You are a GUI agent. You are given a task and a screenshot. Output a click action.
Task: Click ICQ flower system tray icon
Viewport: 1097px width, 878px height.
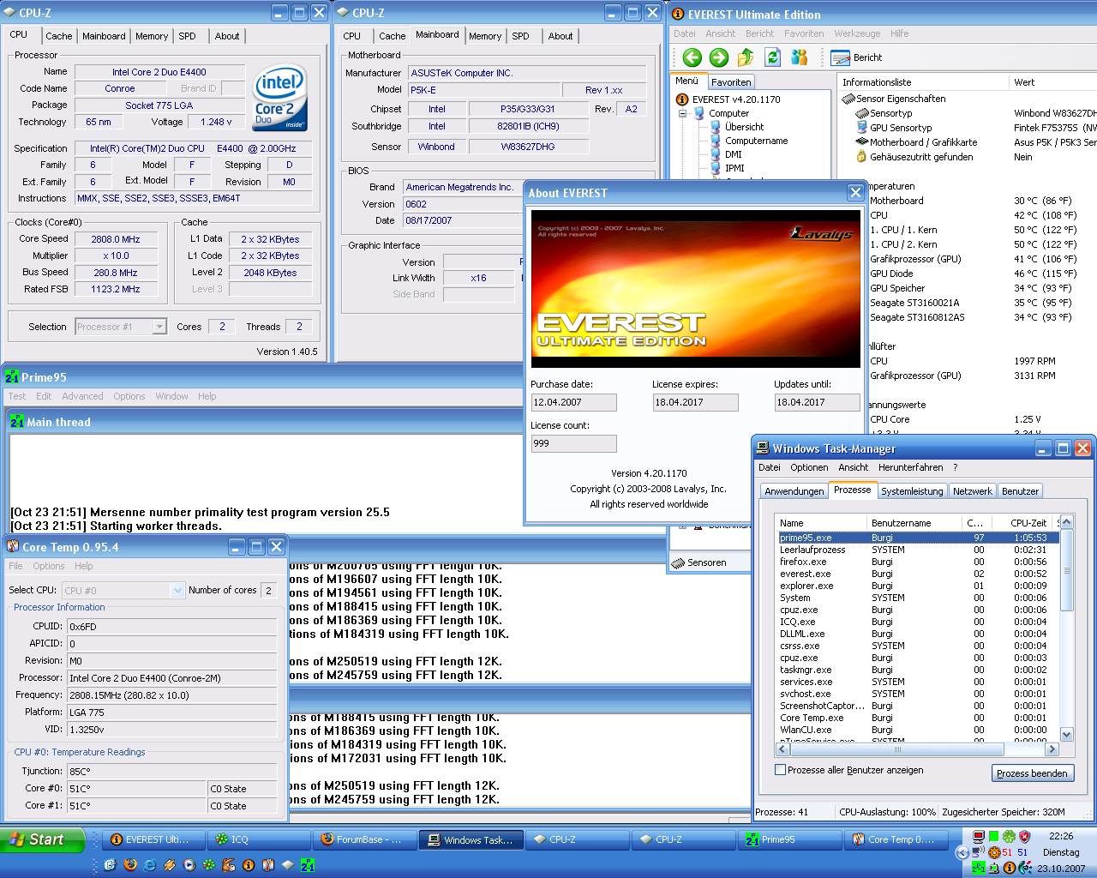1009,836
